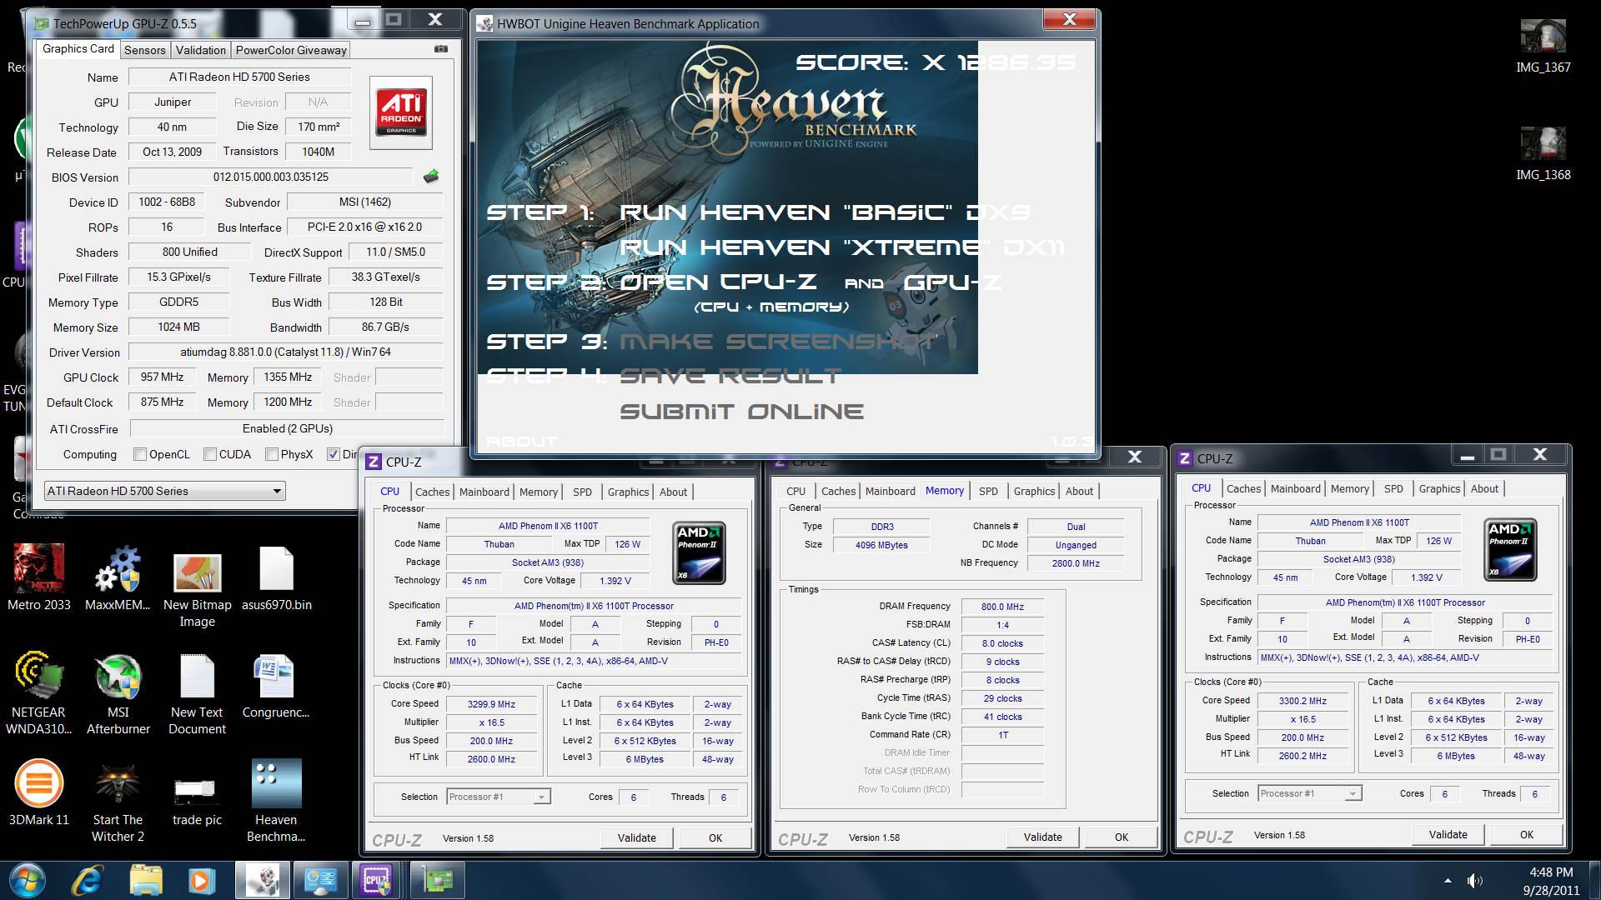Open Processor #1 selection in right CPU-Z
1601x900 pixels.
(1309, 793)
